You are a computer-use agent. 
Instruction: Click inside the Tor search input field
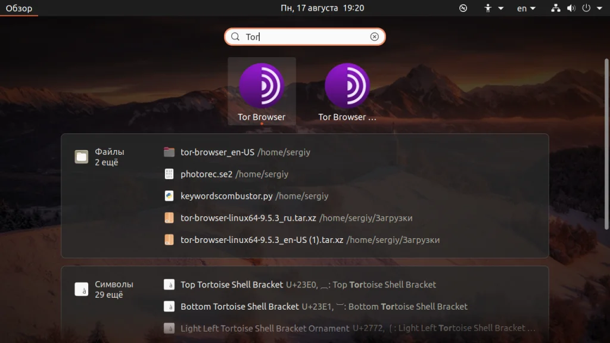click(x=305, y=36)
